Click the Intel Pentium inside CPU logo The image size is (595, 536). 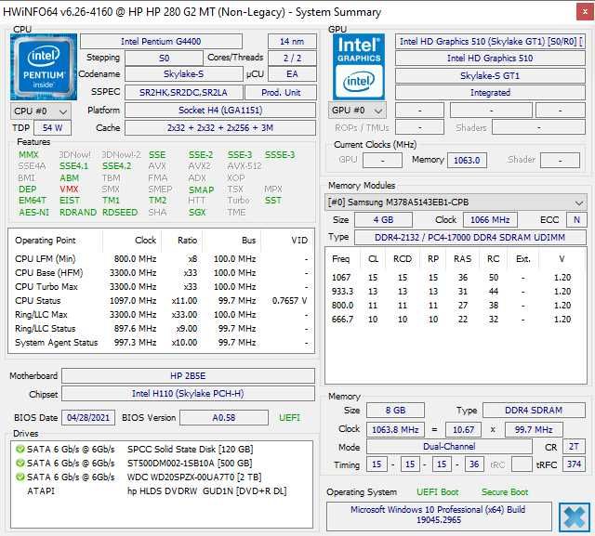(x=44, y=67)
